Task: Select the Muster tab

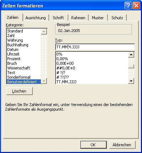Action: [x=98, y=18]
